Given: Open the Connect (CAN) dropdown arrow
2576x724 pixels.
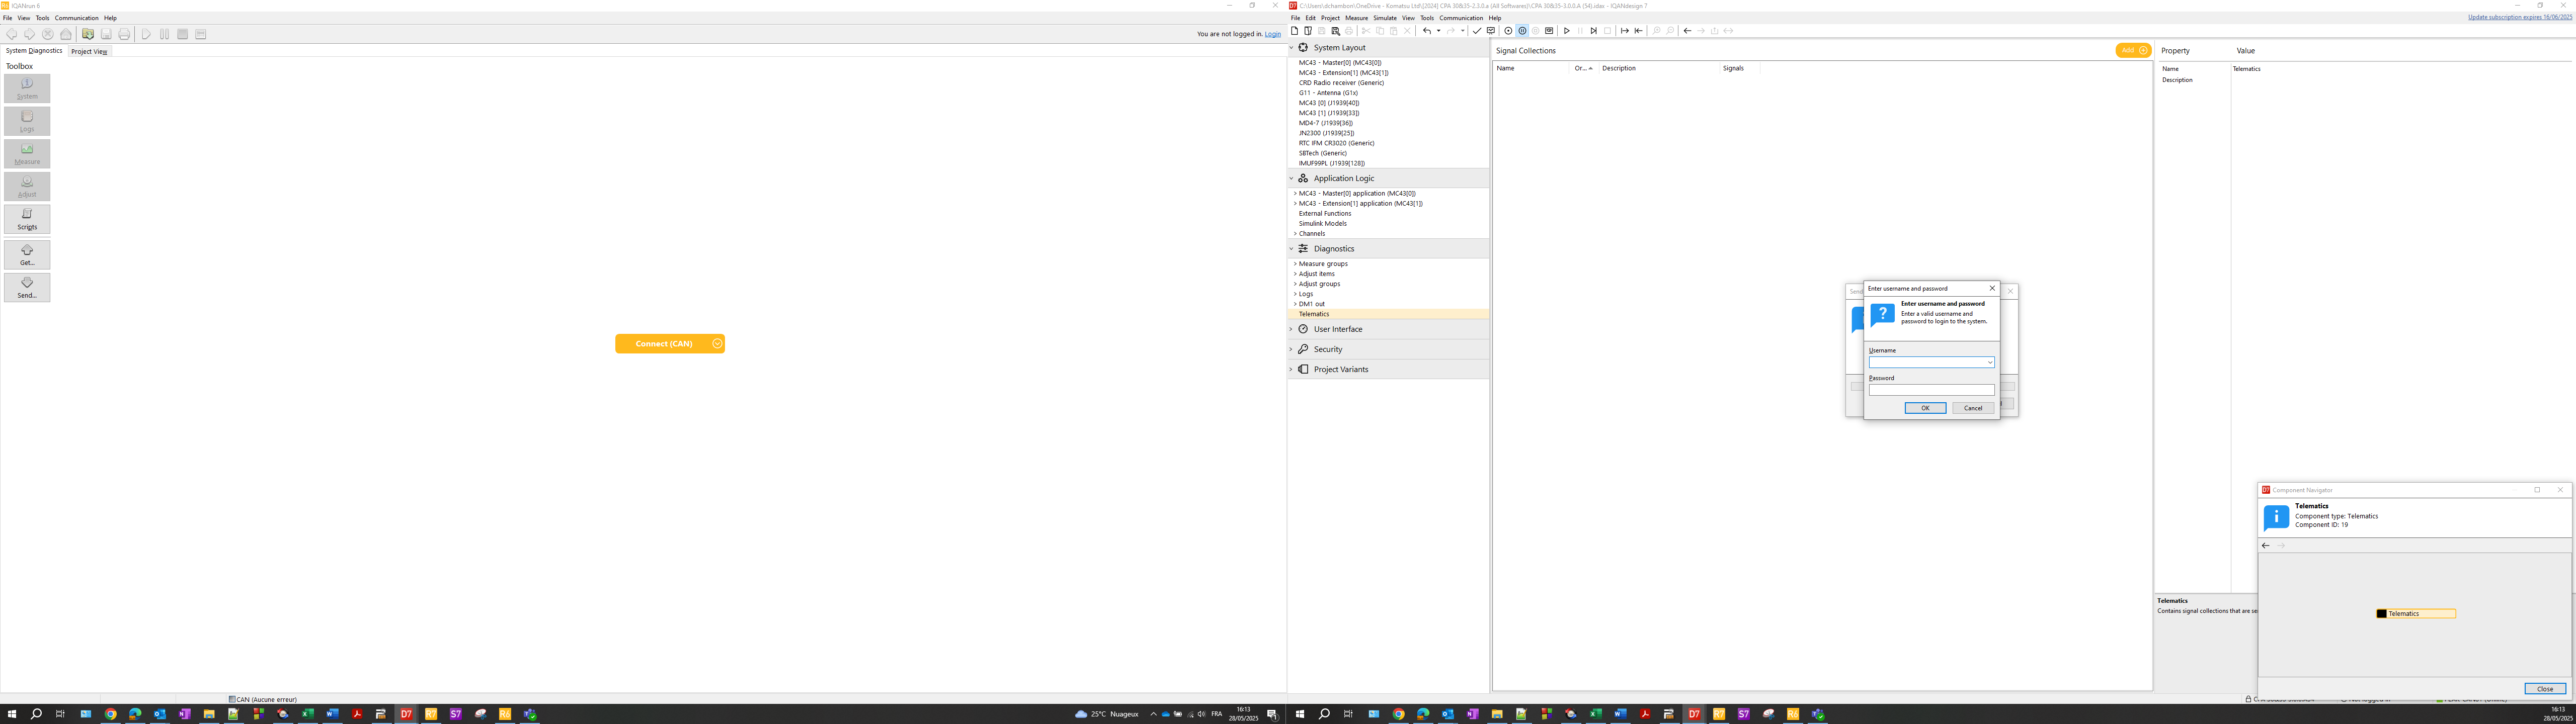Looking at the screenshot, I should 717,344.
